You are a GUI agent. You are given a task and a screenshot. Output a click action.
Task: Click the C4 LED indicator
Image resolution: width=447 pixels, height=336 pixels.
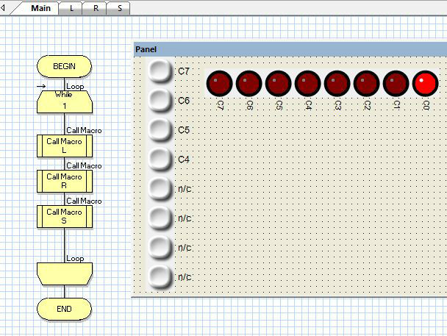308,84
